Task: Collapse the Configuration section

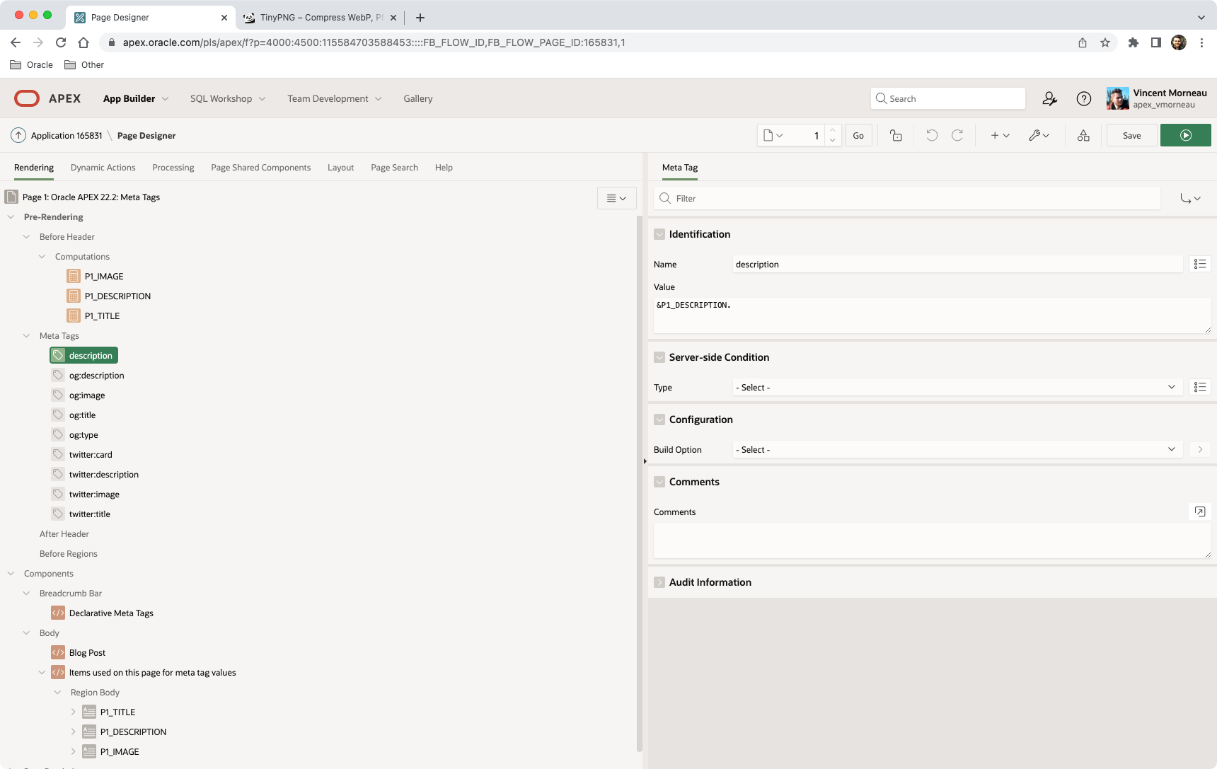Action: coord(659,420)
